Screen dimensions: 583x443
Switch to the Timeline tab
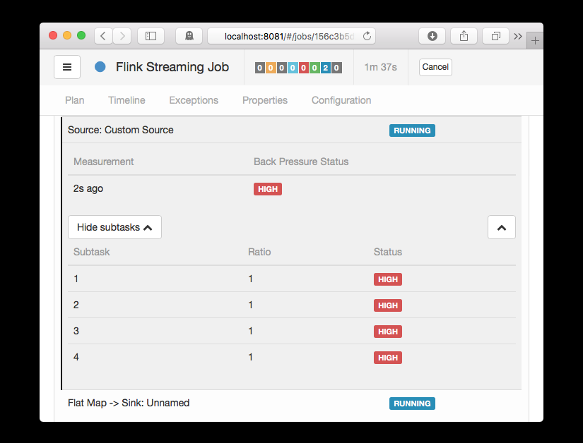tap(126, 100)
